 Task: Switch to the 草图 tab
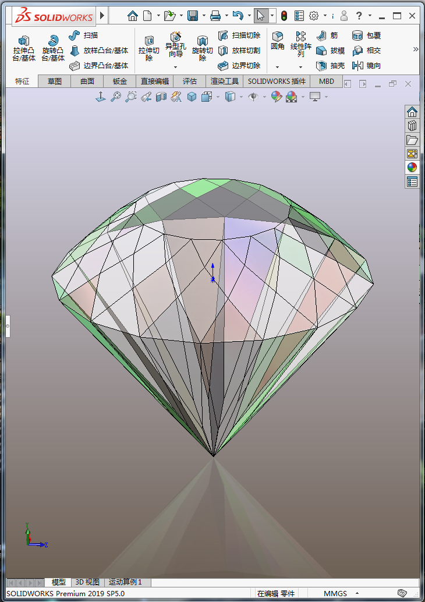(x=55, y=82)
